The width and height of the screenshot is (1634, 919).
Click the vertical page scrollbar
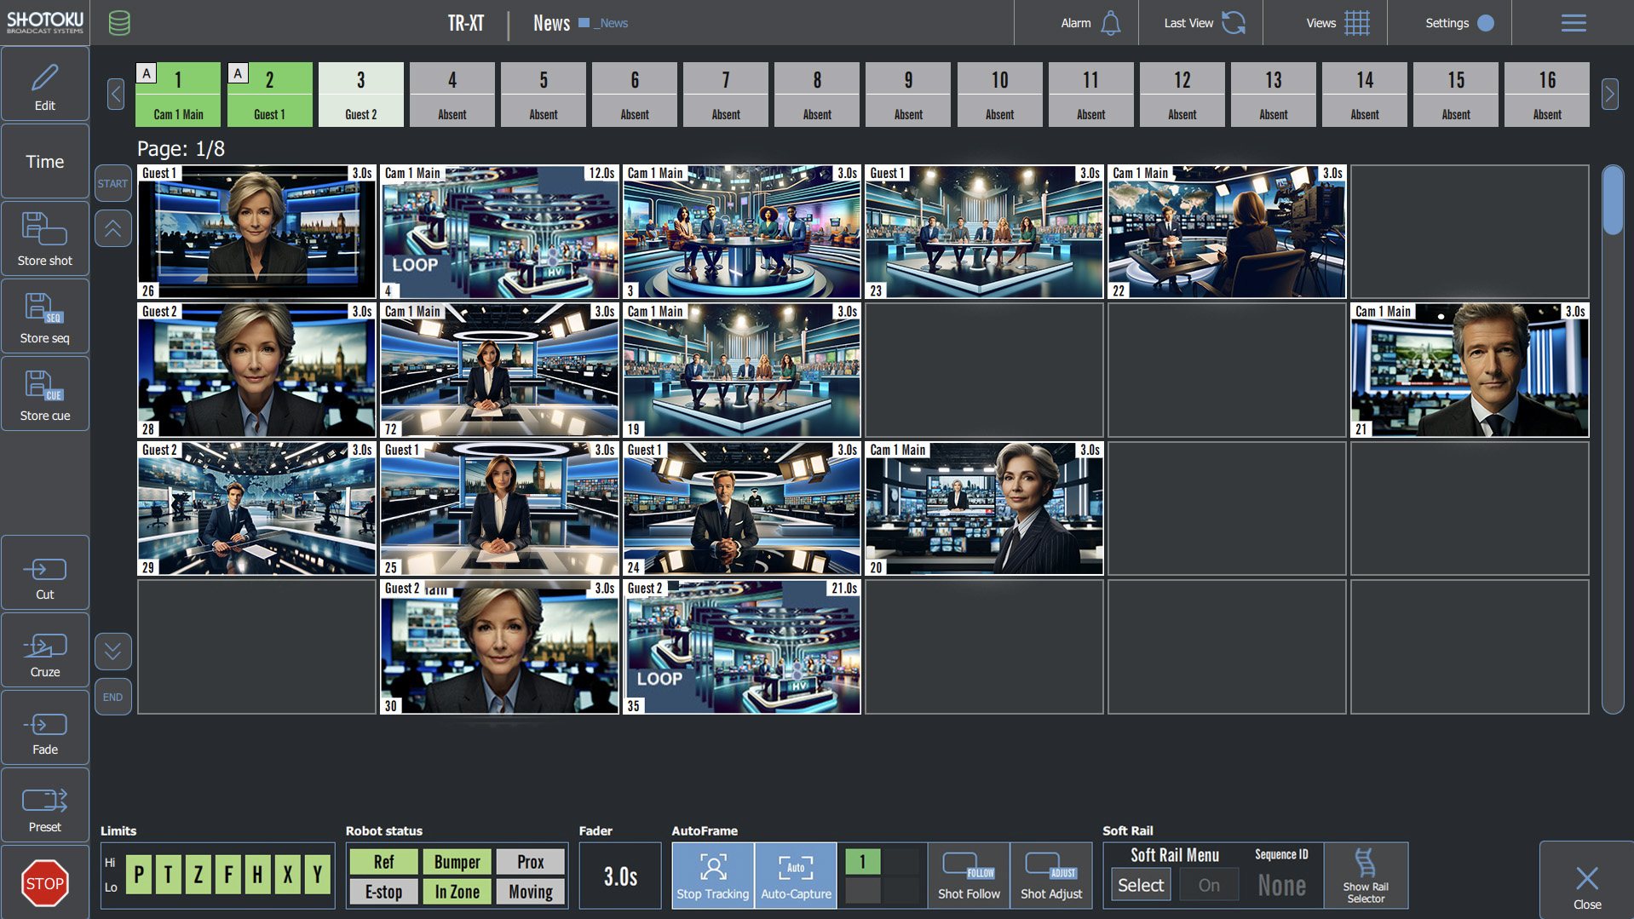(1612, 439)
